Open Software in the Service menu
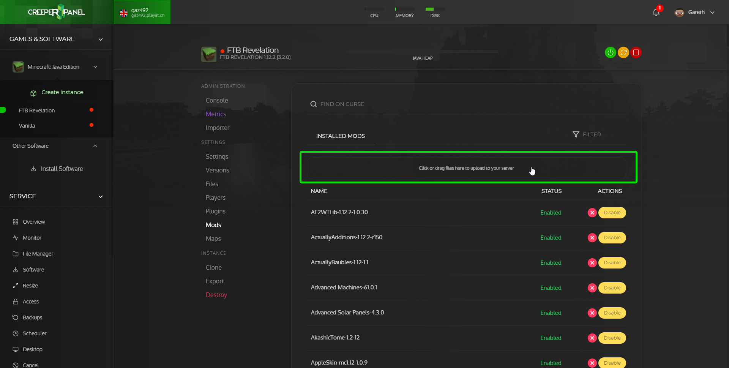729x368 pixels. coord(33,270)
